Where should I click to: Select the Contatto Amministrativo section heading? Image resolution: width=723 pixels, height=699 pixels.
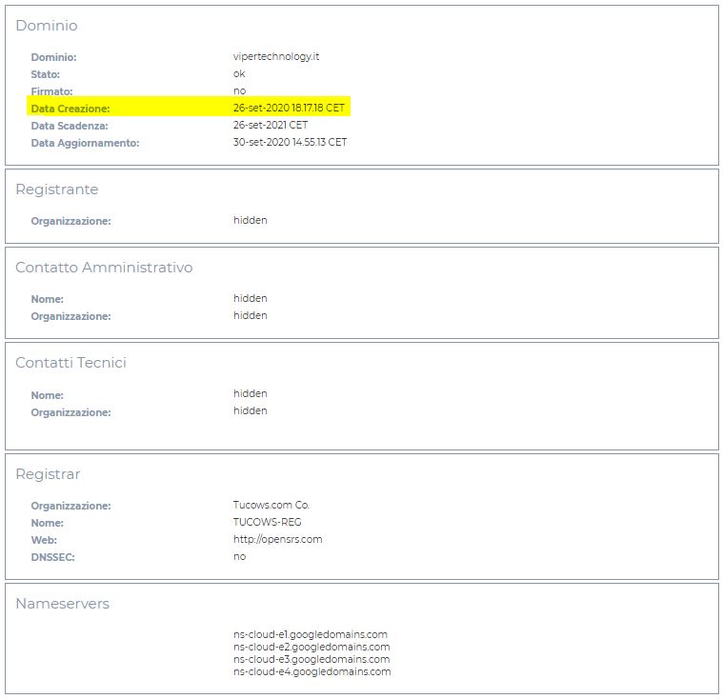click(104, 268)
